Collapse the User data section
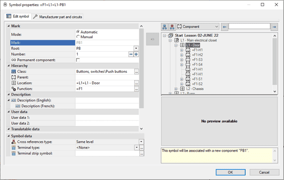The width and height of the screenshot is (284, 180). [x=9, y=111]
